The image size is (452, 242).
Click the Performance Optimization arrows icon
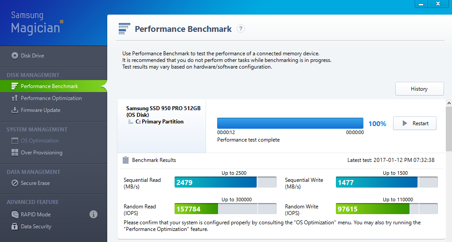coord(15,98)
